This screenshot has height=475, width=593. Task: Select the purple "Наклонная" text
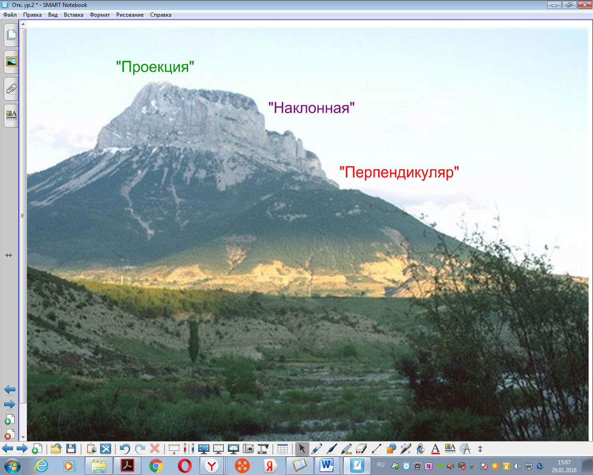[x=311, y=108]
